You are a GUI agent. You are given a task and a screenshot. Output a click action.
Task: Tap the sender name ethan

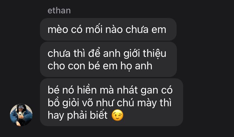tap(59, 11)
